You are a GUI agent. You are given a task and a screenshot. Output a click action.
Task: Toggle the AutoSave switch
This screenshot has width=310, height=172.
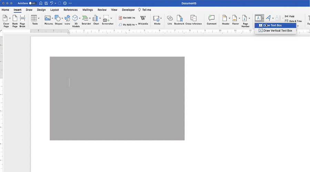coord(32,3)
